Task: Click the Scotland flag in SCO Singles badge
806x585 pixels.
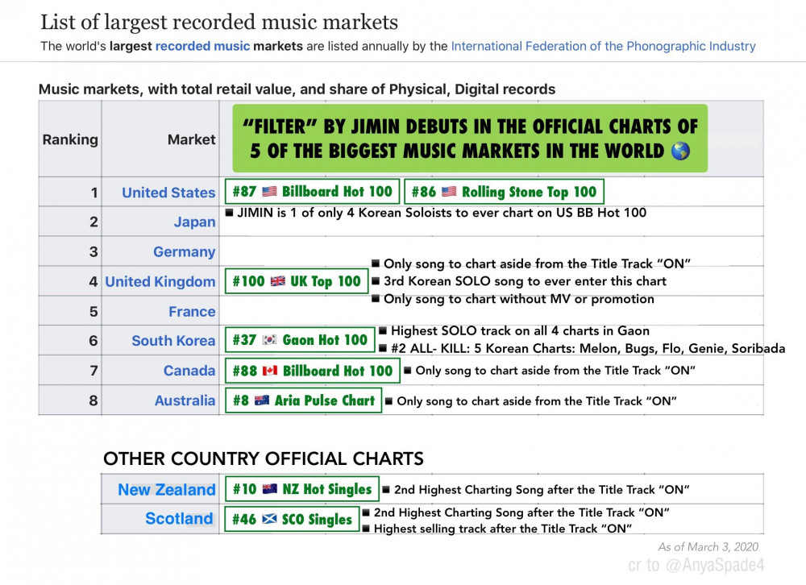Action: pos(269,519)
